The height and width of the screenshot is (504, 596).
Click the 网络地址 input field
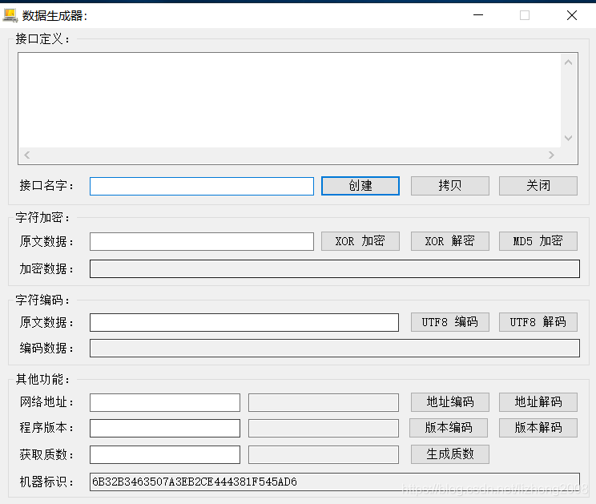click(x=164, y=402)
